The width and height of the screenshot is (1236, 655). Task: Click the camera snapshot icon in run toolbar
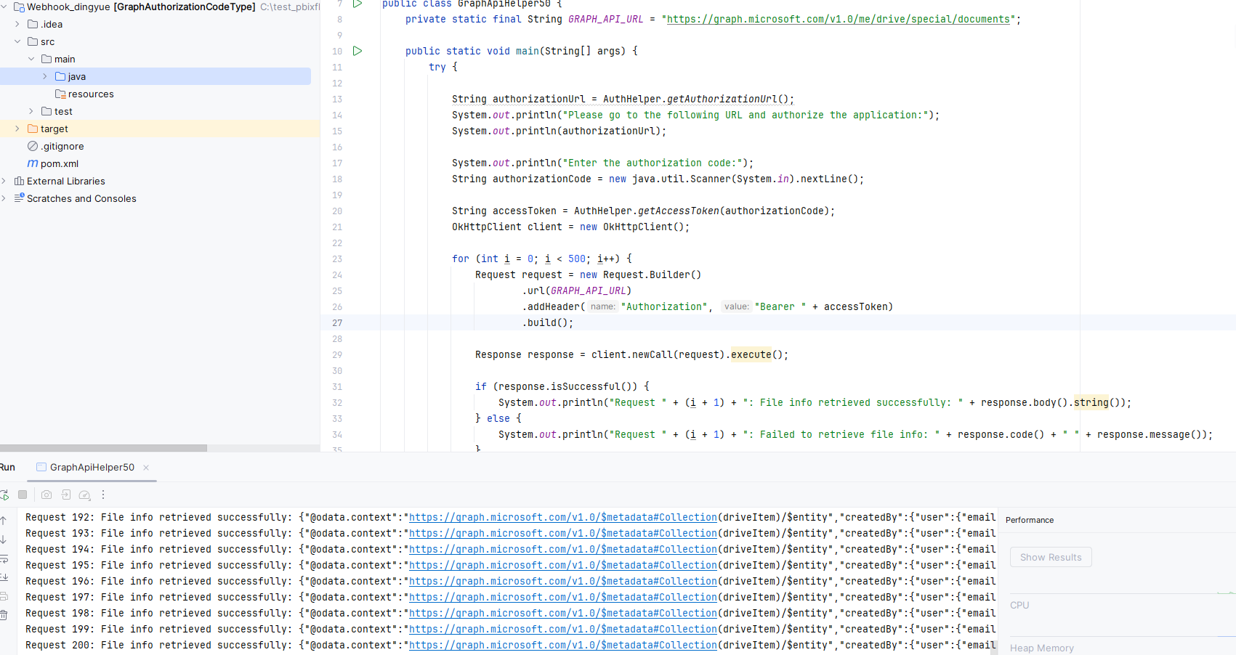(47, 495)
